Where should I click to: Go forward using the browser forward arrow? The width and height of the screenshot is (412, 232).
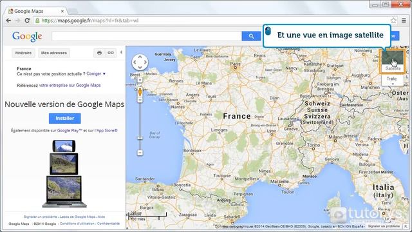pyautogui.click(x=17, y=21)
